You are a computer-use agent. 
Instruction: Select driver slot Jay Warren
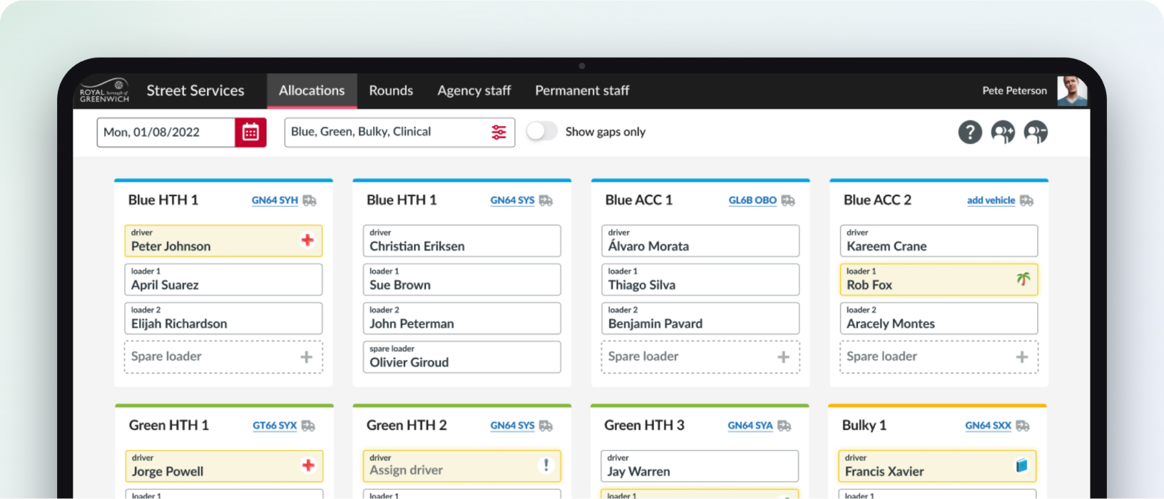click(x=700, y=466)
